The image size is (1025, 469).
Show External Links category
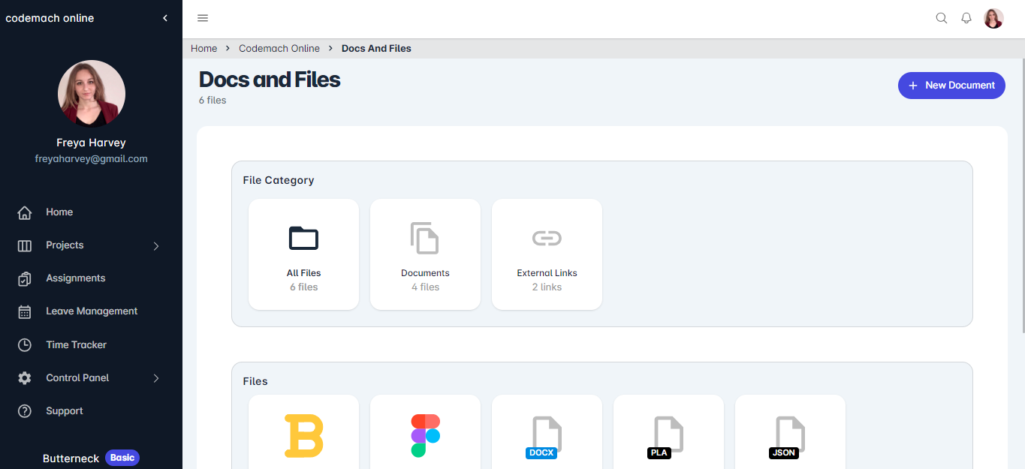pyautogui.click(x=547, y=254)
